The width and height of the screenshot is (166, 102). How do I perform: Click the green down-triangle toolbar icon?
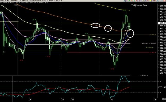[129, 1]
